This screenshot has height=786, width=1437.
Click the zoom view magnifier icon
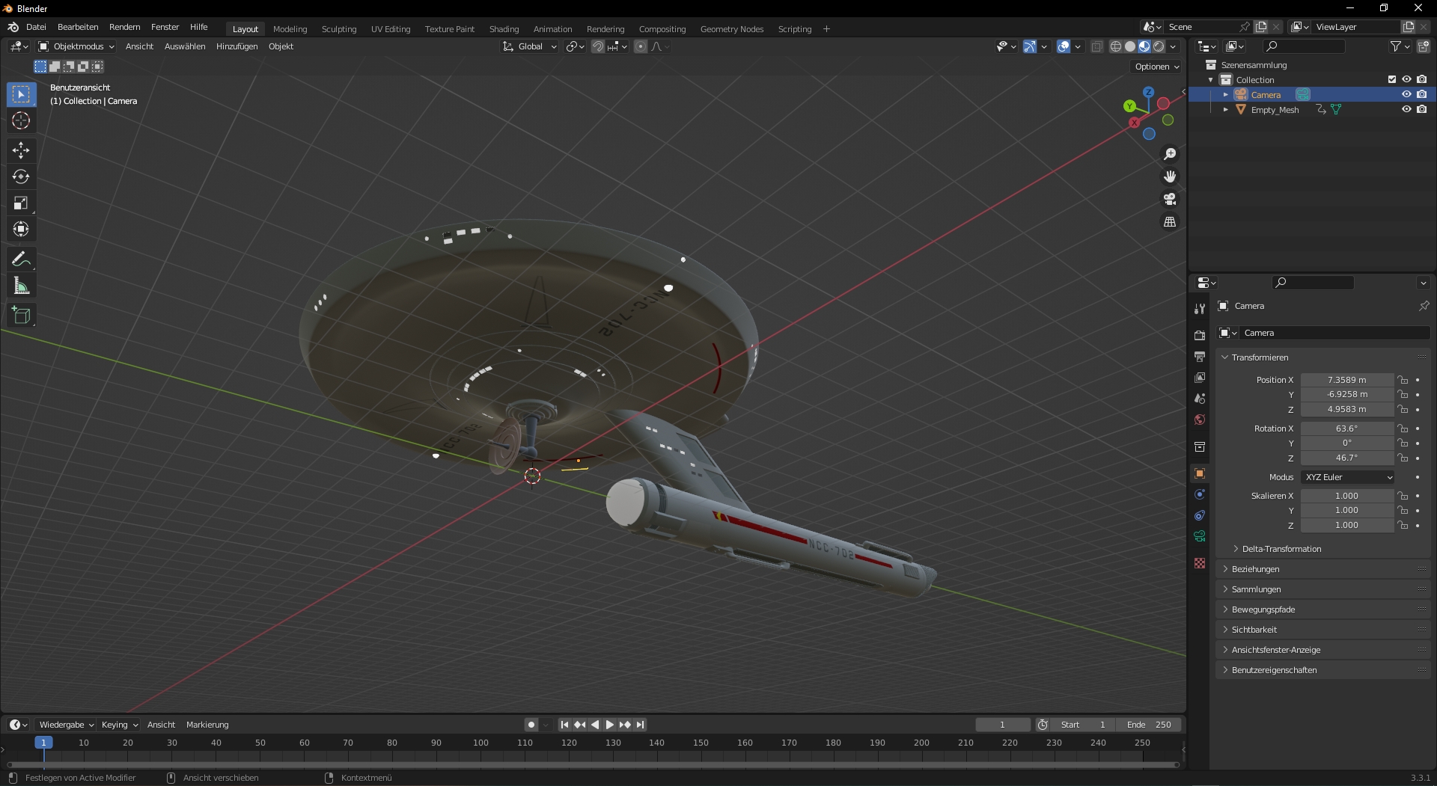pyautogui.click(x=1170, y=154)
